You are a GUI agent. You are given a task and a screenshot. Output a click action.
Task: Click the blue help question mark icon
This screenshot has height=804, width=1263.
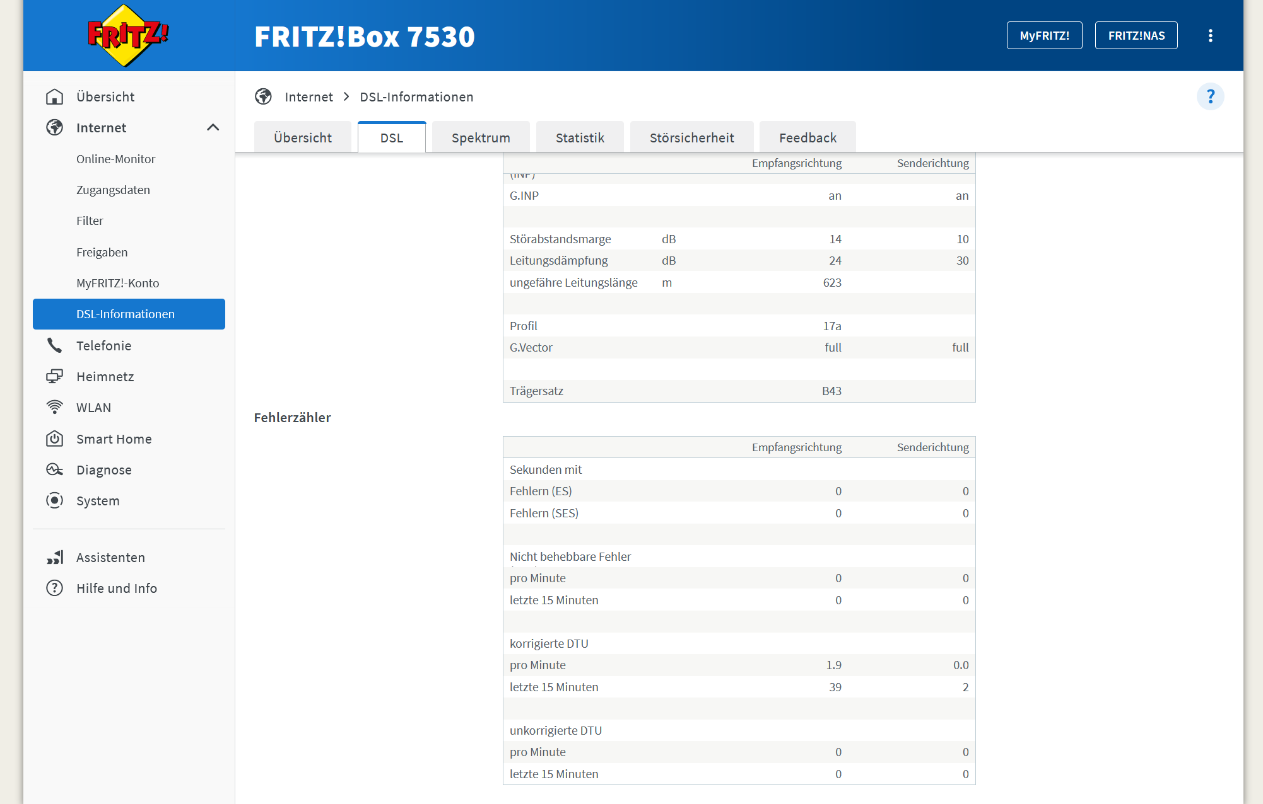coord(1210,97)
